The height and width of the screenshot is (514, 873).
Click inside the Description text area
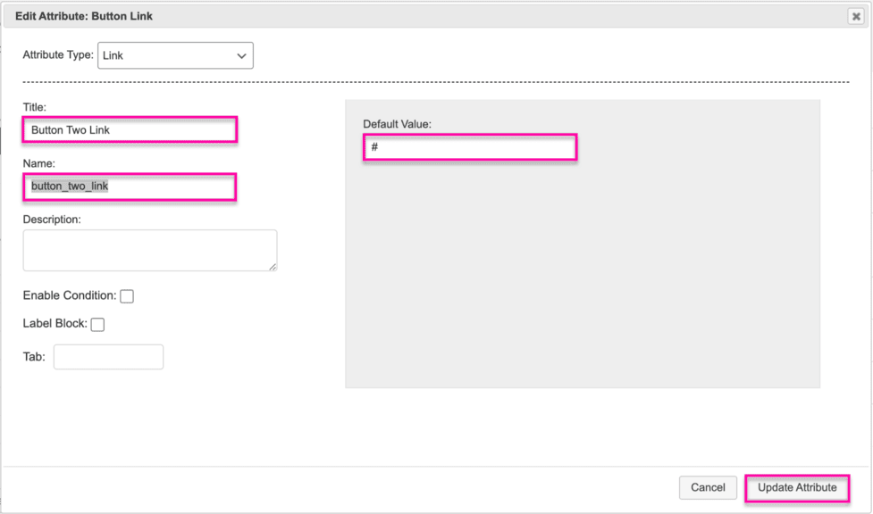point(150,251)
